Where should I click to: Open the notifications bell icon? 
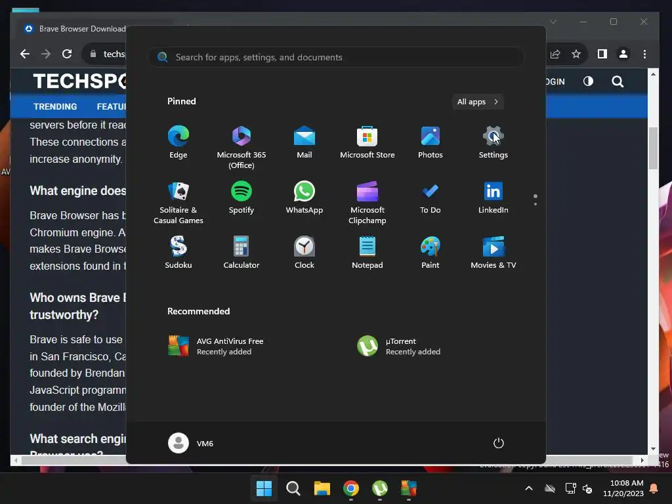654,488
